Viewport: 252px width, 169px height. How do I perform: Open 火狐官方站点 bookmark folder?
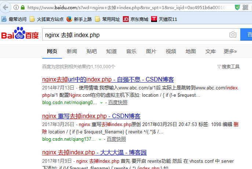click(47, 19)
